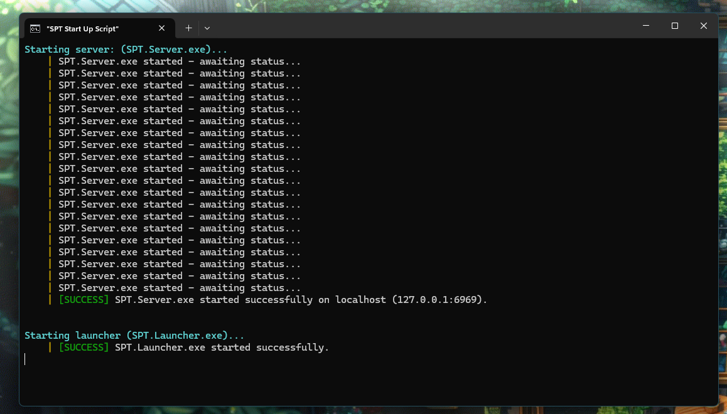Maximize the terminal window

click(675, 26)
